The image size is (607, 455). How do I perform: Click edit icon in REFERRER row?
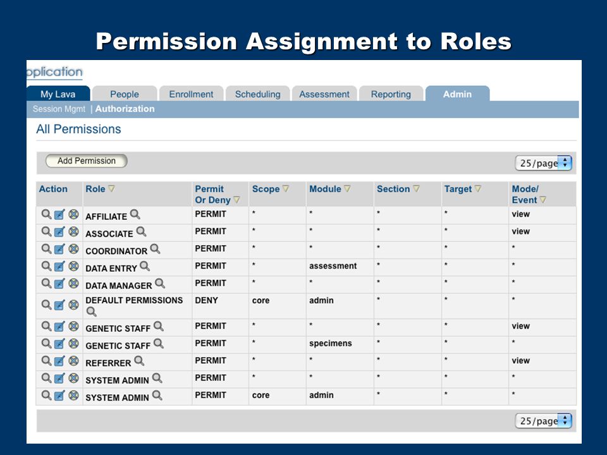coord(59,361)
